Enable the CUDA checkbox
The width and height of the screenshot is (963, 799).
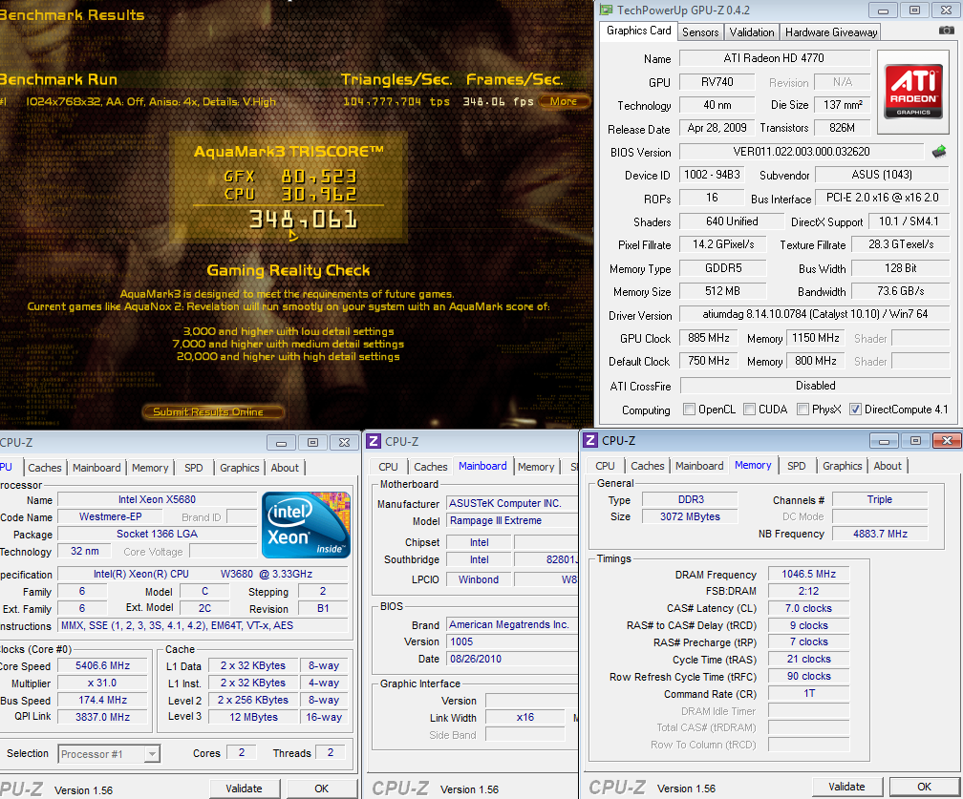[749, 410]
